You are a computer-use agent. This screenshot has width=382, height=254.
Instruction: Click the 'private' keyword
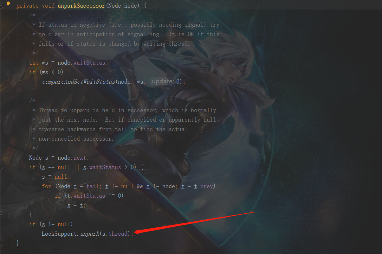click(27, 6)
